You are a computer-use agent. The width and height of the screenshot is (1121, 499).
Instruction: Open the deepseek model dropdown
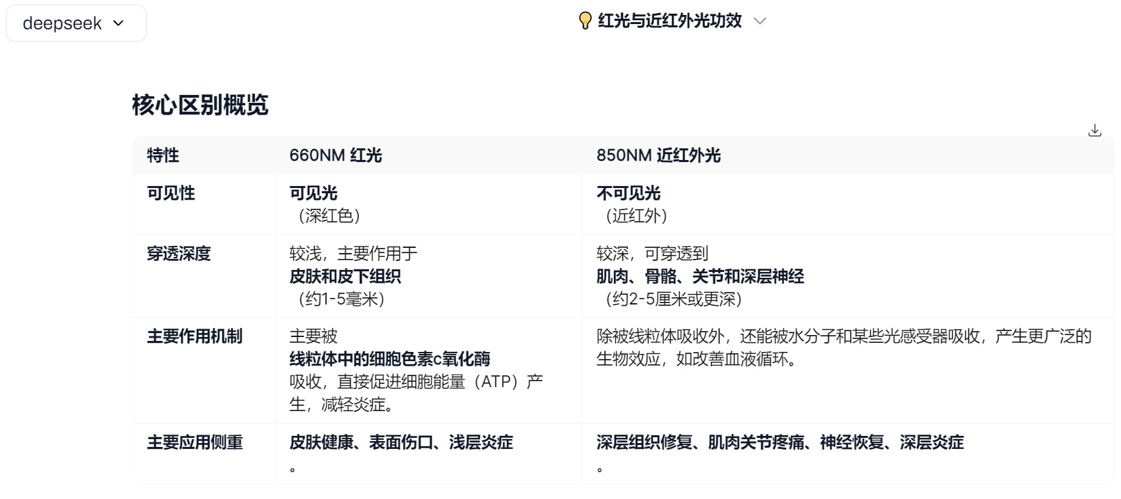76,23
